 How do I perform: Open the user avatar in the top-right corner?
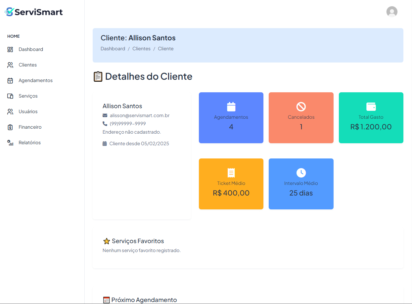tap(392, 12)
